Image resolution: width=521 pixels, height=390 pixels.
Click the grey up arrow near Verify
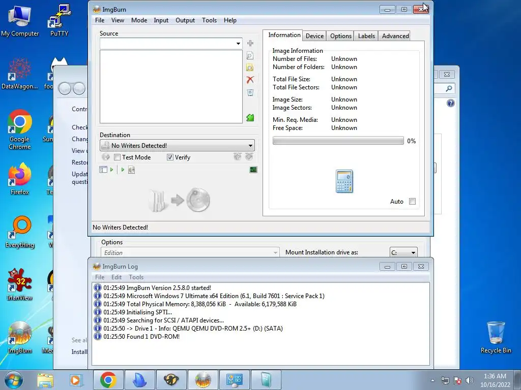[x=237, y=156]
